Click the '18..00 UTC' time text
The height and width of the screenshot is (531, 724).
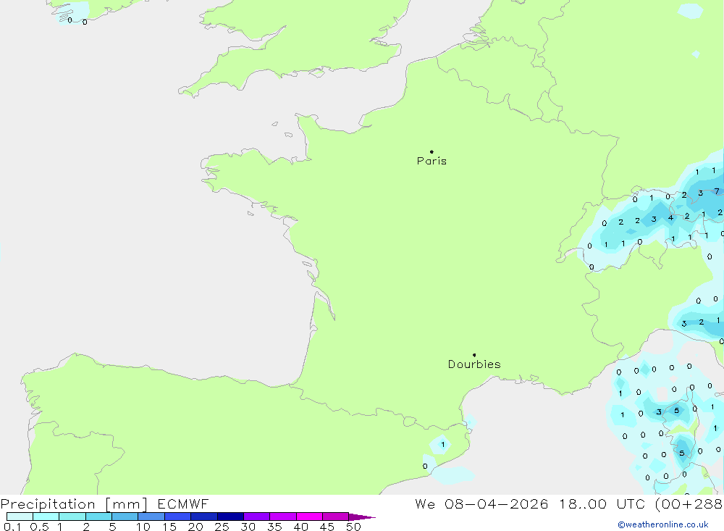(602, 503)
